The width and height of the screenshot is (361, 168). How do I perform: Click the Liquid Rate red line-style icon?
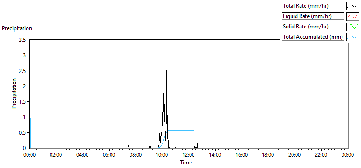click(x=352, y=16)
